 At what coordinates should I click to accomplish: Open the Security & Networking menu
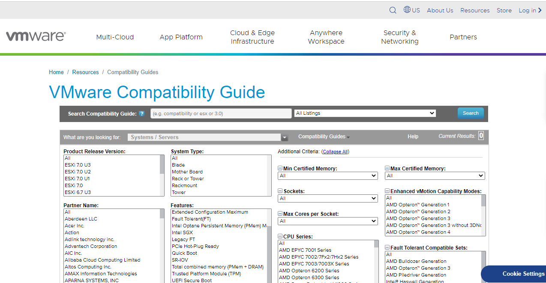[399, 37]
